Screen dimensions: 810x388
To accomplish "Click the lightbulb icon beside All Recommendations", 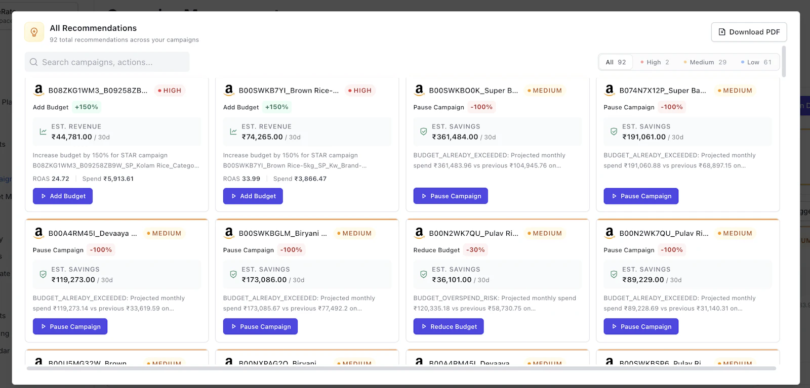I will [x=34, y=32].
